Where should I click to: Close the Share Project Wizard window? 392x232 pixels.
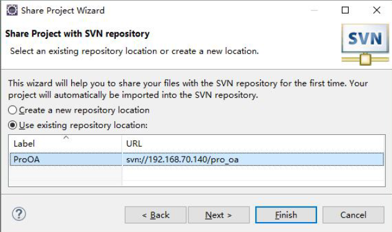click(x=377, y=11)
